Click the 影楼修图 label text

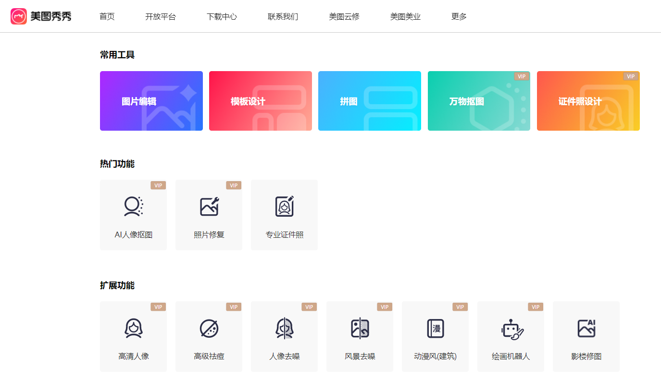point(586,356)
